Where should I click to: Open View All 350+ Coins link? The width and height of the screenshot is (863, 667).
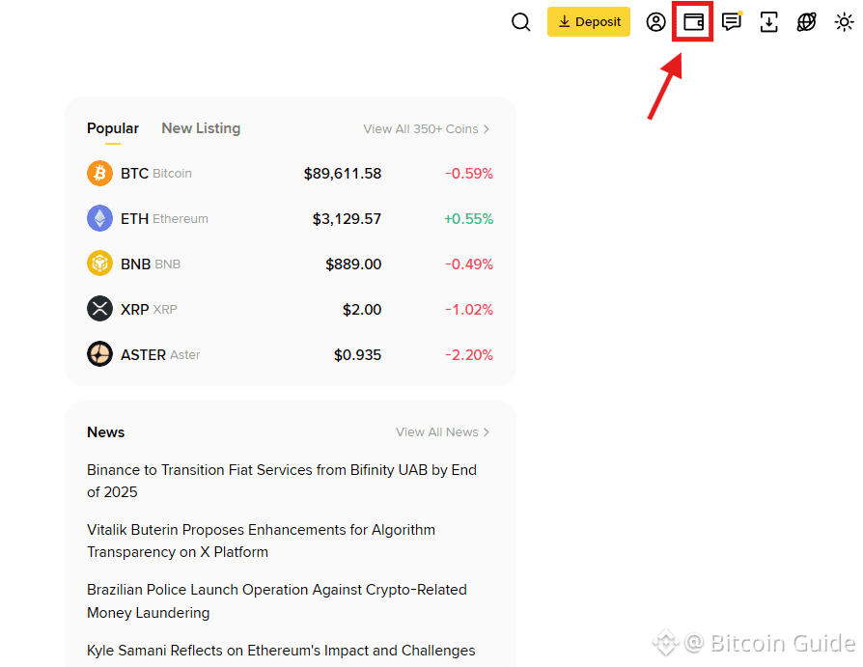(426, 128)
